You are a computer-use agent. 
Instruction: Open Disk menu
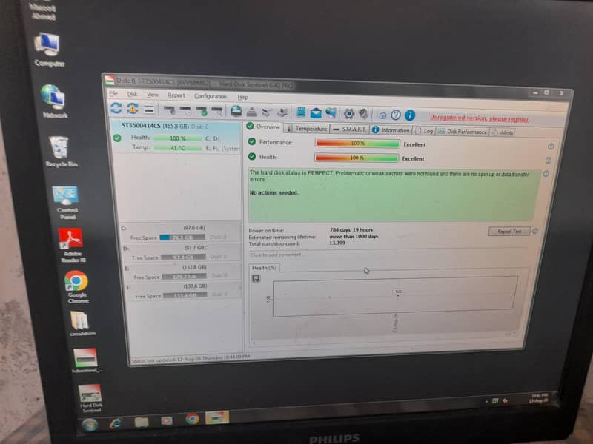(133, 94)
